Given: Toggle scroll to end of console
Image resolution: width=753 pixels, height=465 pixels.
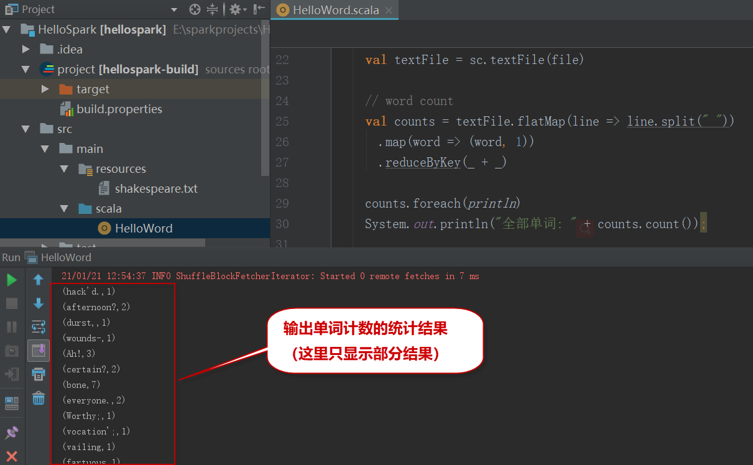Looking at the screenshot, I should click(x=39, y=351).
